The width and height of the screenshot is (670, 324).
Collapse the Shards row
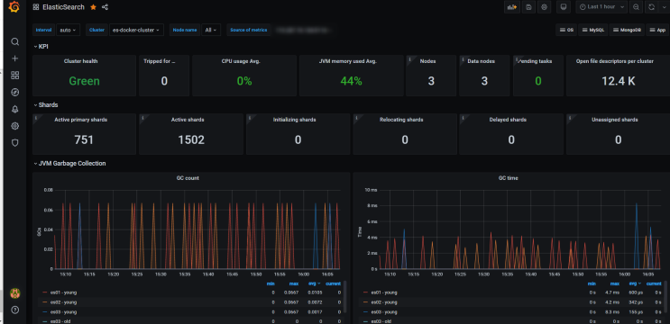tap(46, 104)
